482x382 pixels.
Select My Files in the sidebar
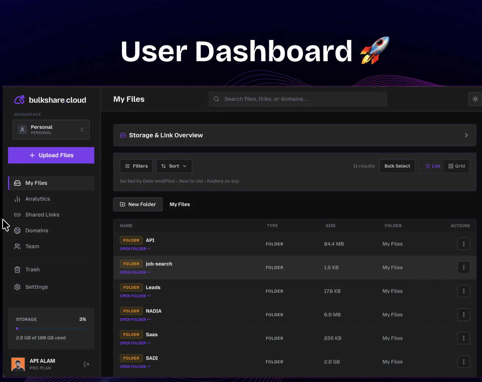click(36, 183)
